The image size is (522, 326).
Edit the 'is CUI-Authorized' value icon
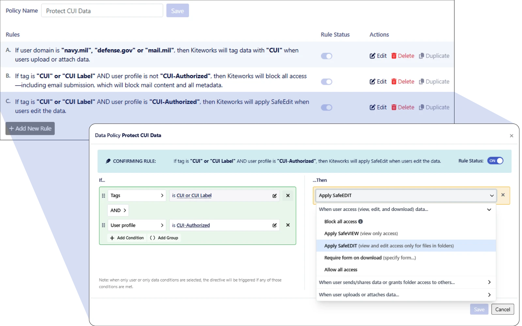point(275,225)
